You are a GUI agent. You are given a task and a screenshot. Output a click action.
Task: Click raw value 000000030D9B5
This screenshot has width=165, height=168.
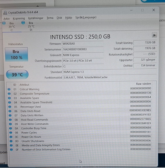pos(140,110)
